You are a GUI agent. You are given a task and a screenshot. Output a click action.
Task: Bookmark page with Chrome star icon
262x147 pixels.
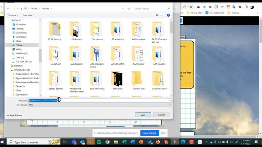pyautogui.click(x=191, y=7)
